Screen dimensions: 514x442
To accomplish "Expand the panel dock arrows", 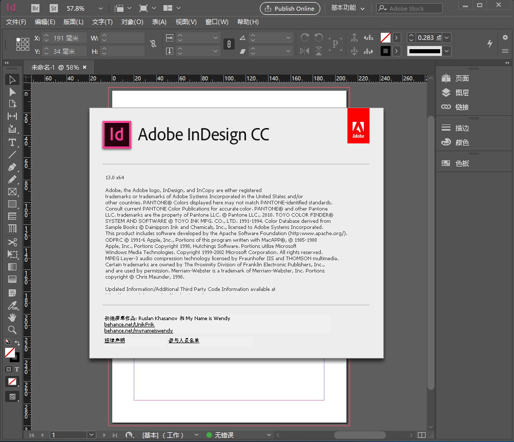I will 507,62.
